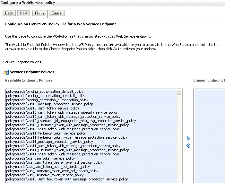Click the move right arrow icon

(188, 138)
